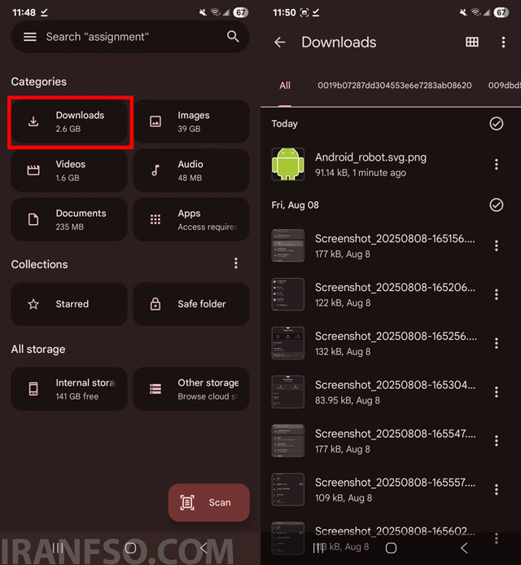
Task: Open the Images category
Action: tap(191, 121)
